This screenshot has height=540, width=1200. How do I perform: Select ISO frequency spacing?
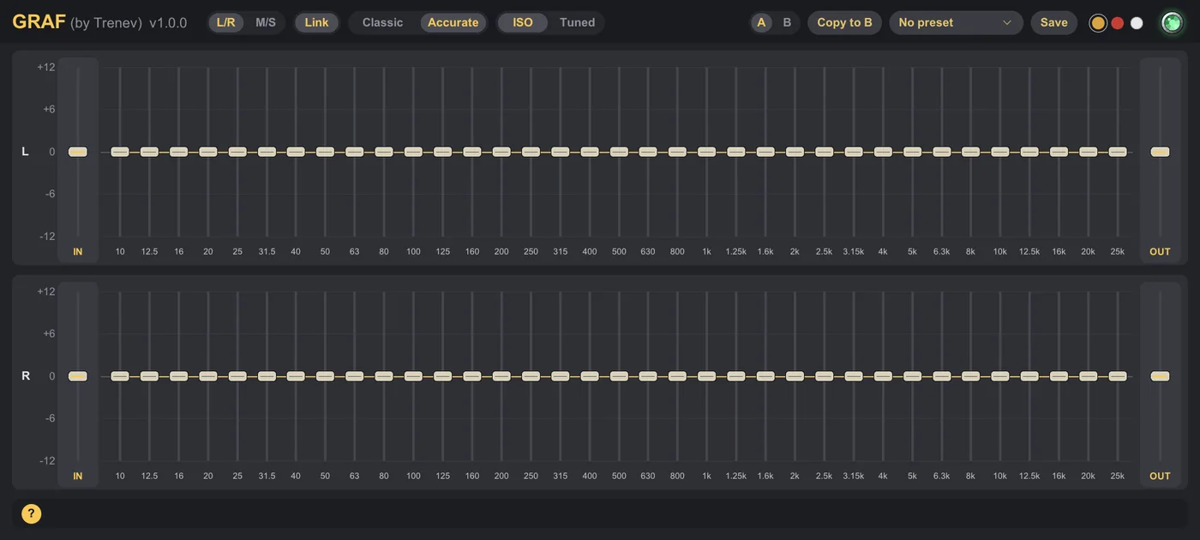[x=523, y=22]
